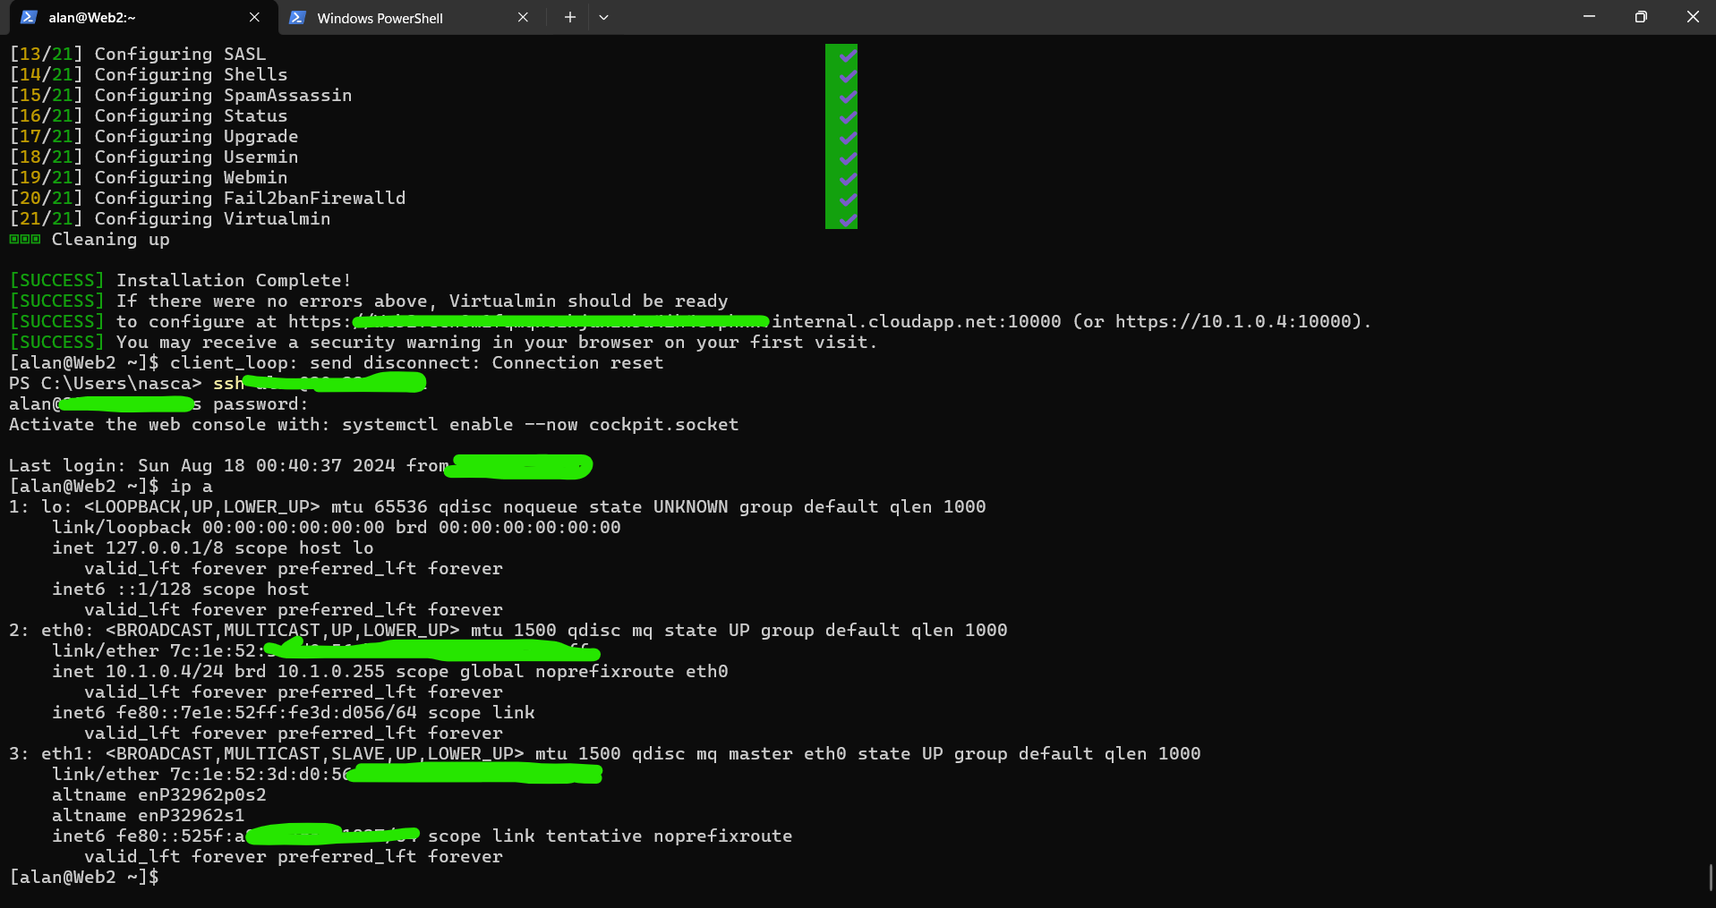Click '2: eth0:' interface line
Viewport: 1716px width, 908px height.
(x=508, y=631)
